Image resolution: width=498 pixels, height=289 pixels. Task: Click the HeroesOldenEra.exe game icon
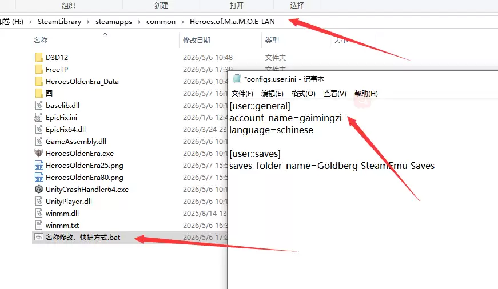click(39, 153)
